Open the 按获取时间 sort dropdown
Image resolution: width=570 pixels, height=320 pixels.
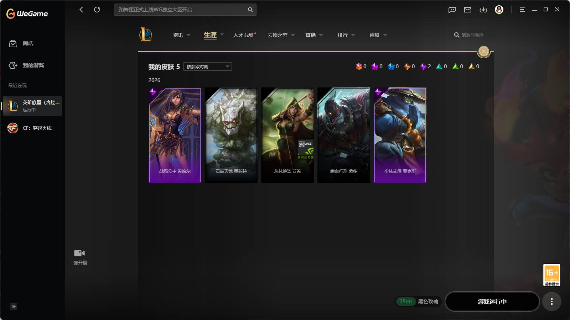tap(208, 66)
